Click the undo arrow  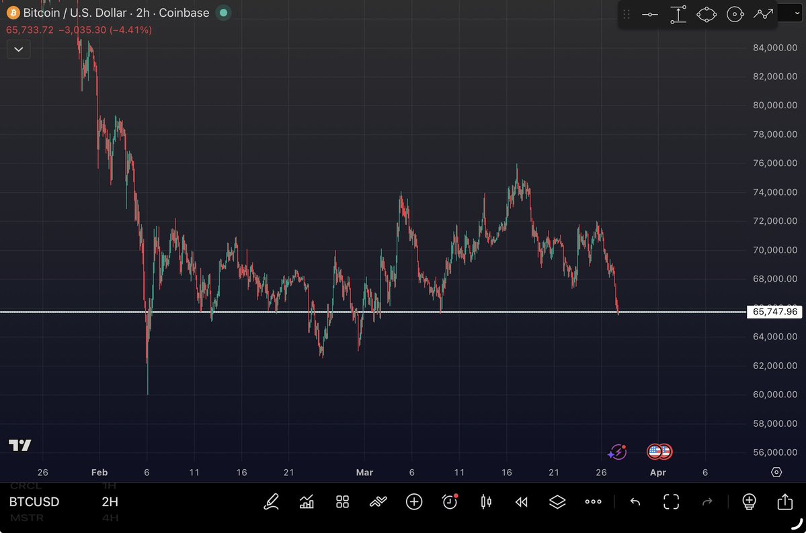pos(635,501)
